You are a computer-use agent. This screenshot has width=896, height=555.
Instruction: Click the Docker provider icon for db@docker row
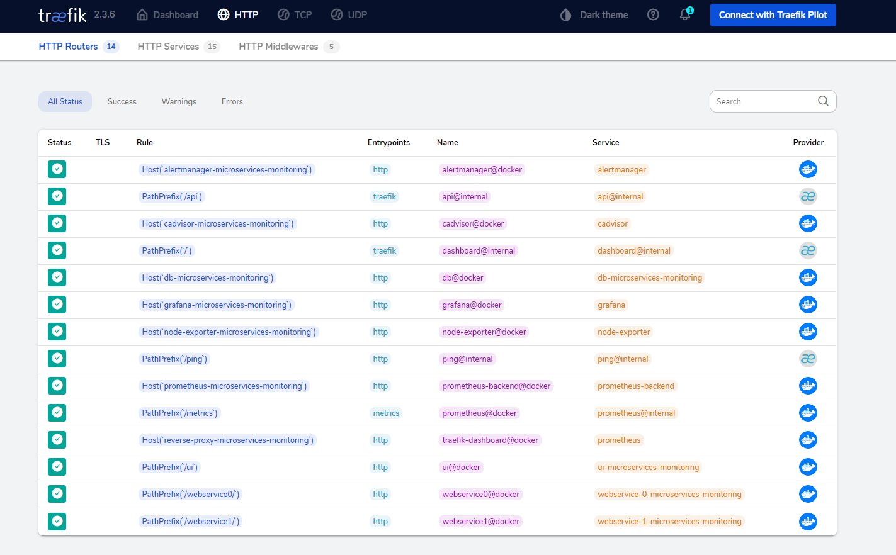pos(808,277)
